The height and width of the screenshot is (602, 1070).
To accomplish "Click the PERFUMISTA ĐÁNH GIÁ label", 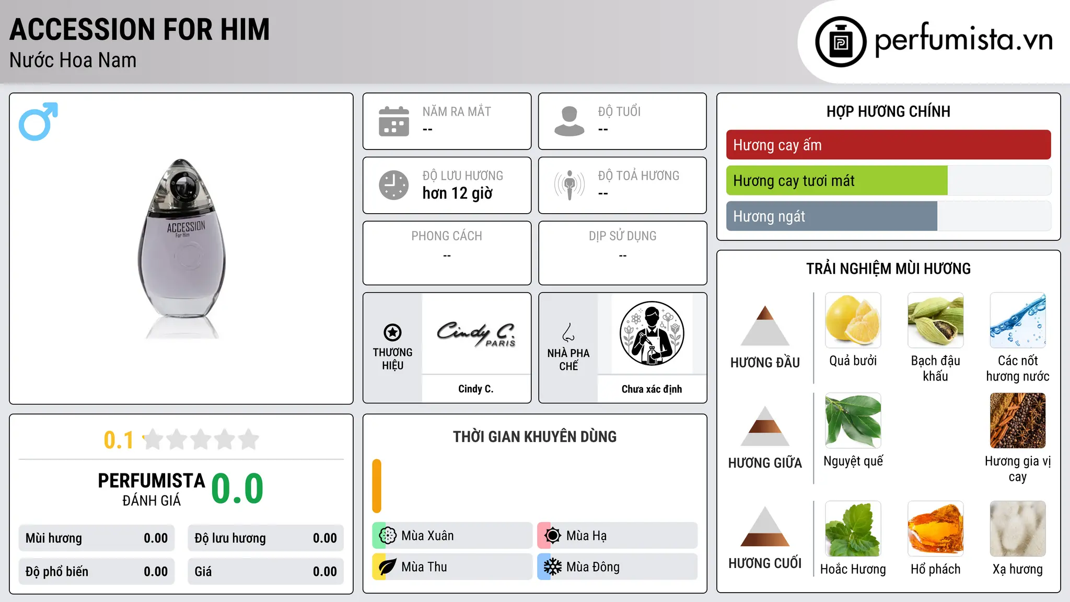I will pos(152,490).
